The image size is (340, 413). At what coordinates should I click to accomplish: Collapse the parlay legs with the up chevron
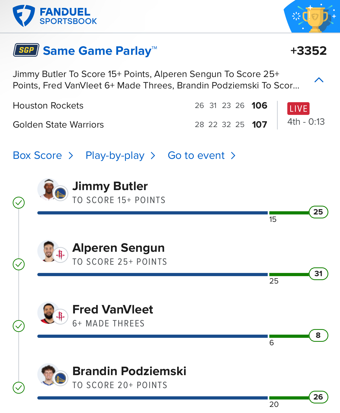coord(319,80)
